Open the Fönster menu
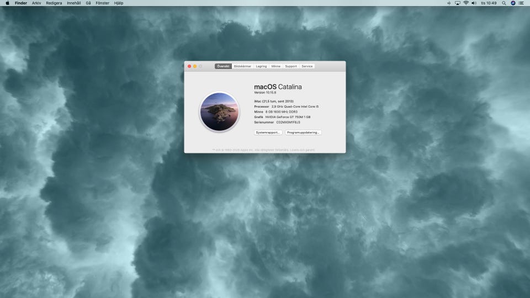The width and height of the screenshot is (530, 298). point(103,3)
